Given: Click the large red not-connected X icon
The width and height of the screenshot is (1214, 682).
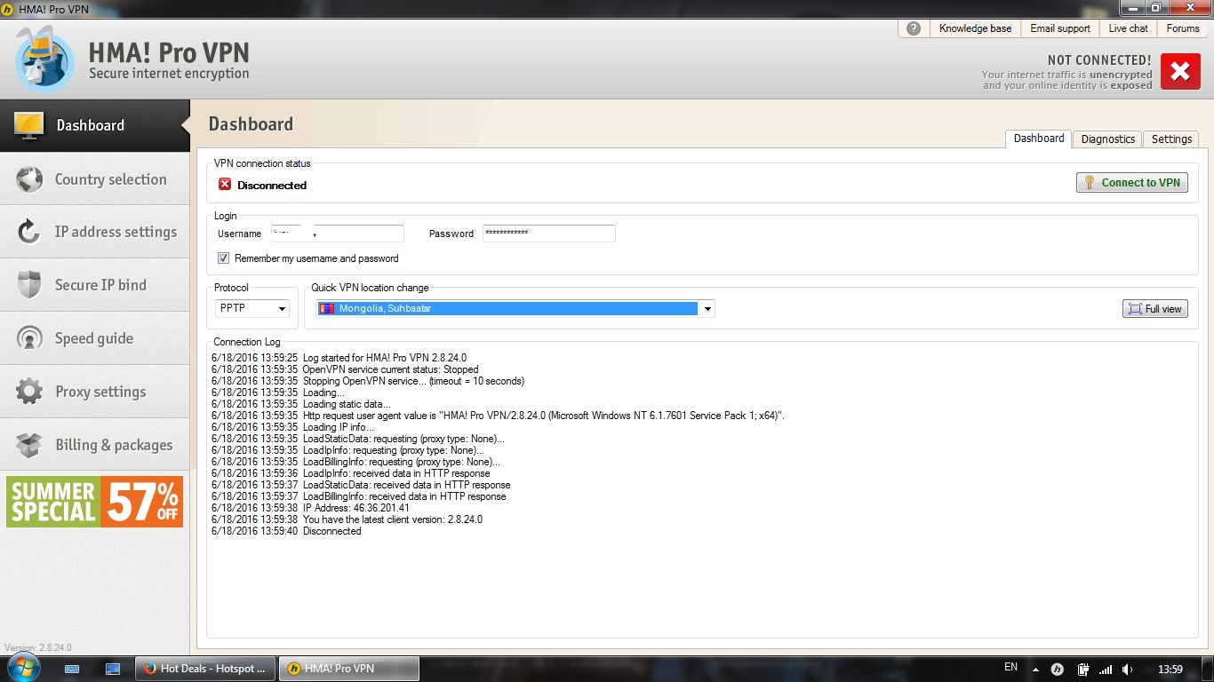Looking at the screenshot, I should tap(1180, 72).
